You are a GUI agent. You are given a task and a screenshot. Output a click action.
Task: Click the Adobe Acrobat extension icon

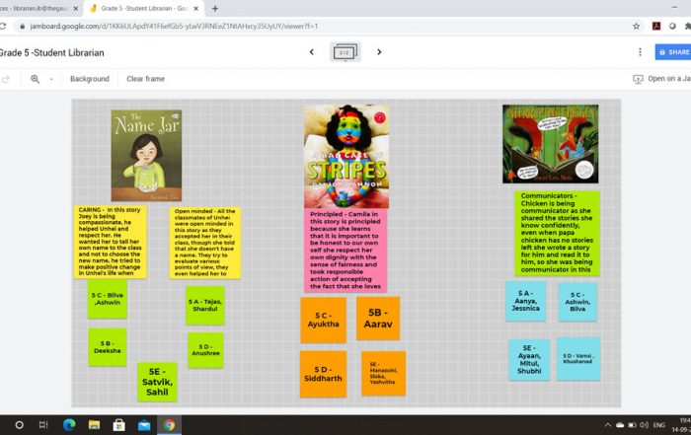[656, 26]
